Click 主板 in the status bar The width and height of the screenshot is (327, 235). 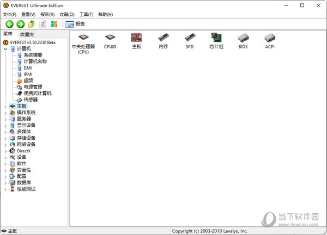point(13,231)
